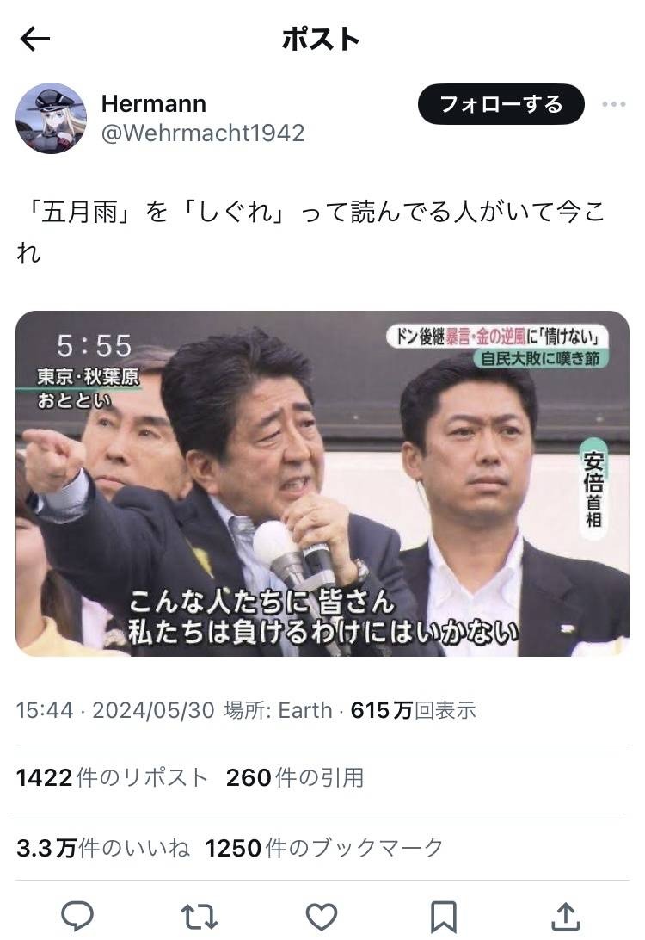645x940 pixels.
Task: Go back using the arrow icon
Action: (34, 40)
